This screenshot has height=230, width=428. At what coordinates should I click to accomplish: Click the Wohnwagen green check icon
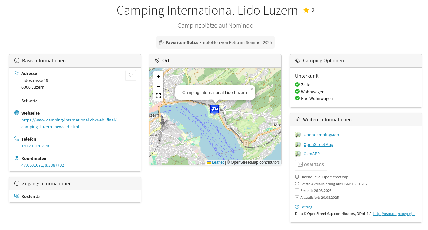click(297, 91)
